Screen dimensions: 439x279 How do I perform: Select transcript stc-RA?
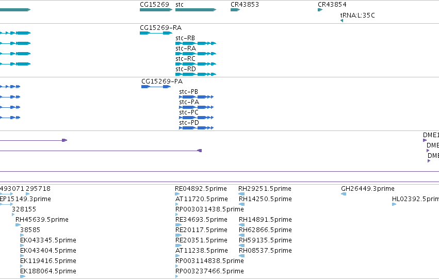click(196, 54)
